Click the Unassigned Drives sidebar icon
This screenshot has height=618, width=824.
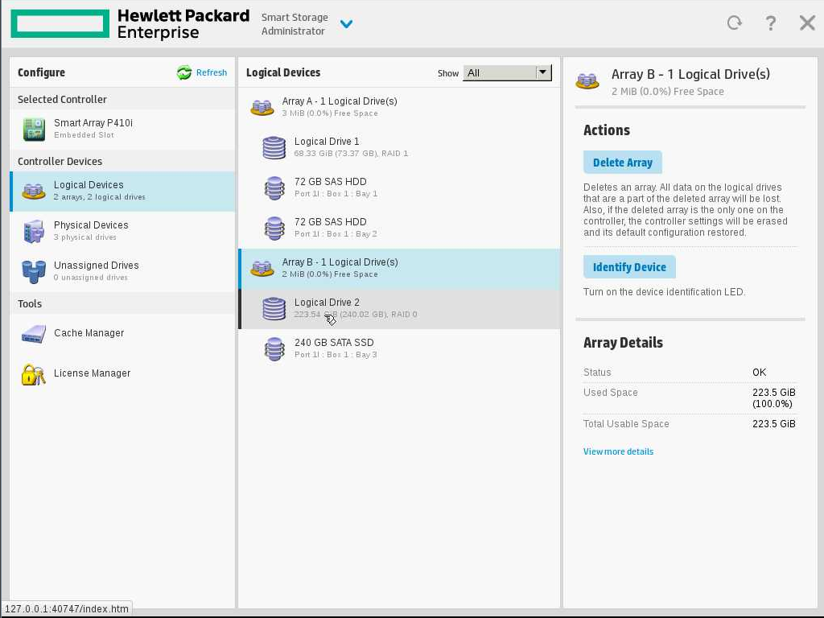point(34,272)
